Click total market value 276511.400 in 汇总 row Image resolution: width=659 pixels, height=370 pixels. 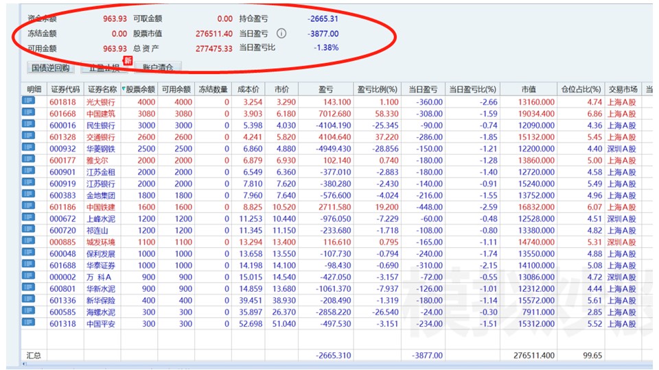tap(534, 356)
